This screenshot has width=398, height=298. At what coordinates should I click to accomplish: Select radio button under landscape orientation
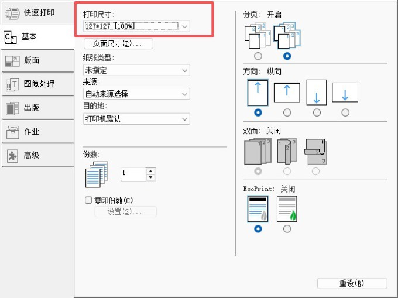pyautogui.click(x=287, y=112)
